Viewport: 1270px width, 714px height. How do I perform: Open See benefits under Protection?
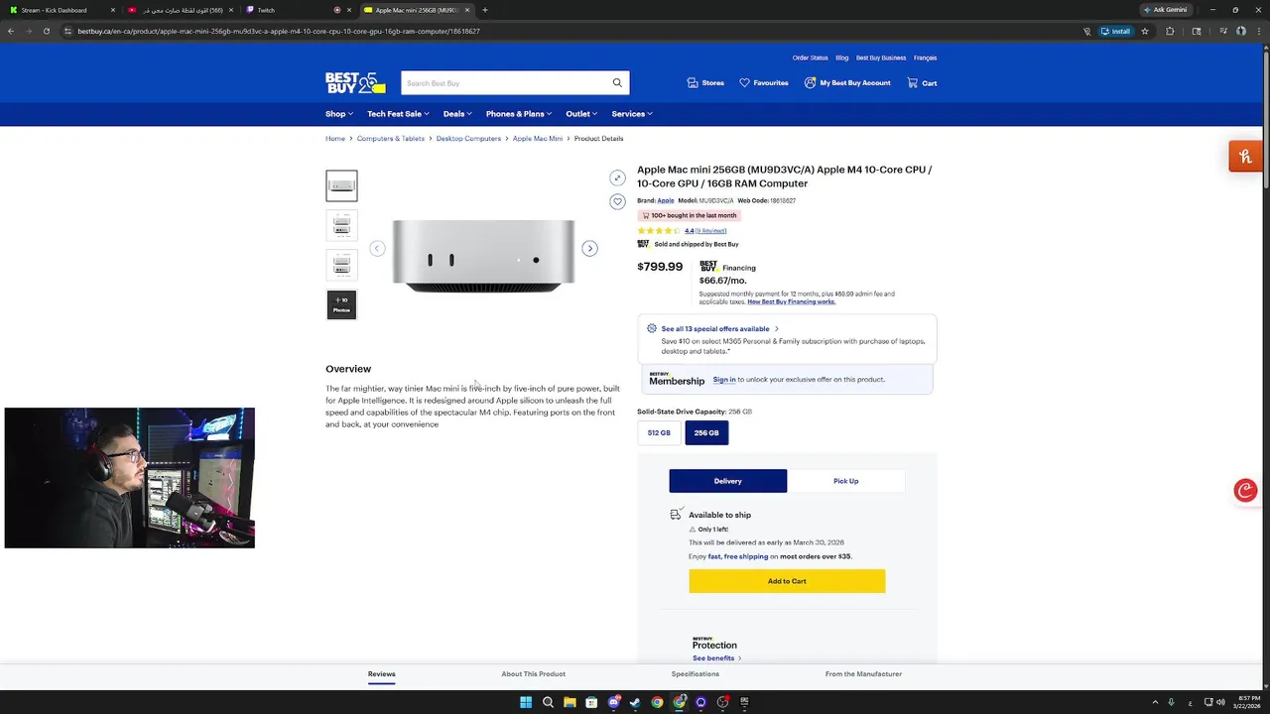coord(716,658)
